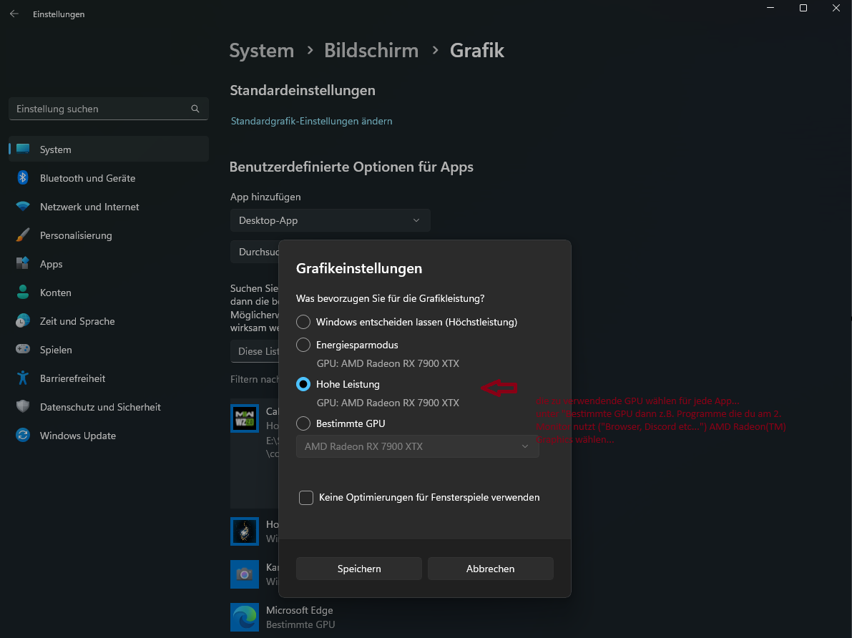Select the Kamera app icon
This screenshot has width=852, height=638.
click(245, 574)
